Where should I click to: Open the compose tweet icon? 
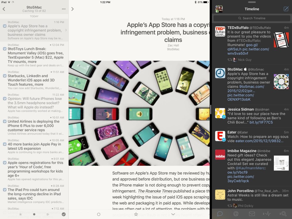286,9
